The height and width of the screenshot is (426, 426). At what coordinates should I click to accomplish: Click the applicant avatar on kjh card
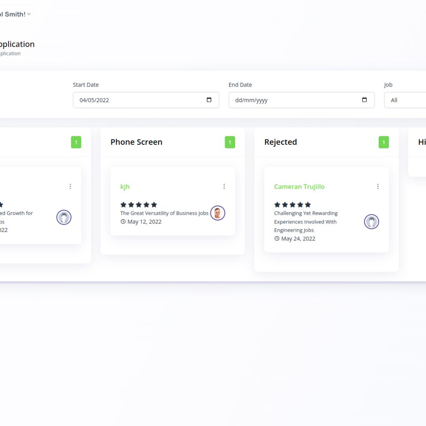click(217, 213)
